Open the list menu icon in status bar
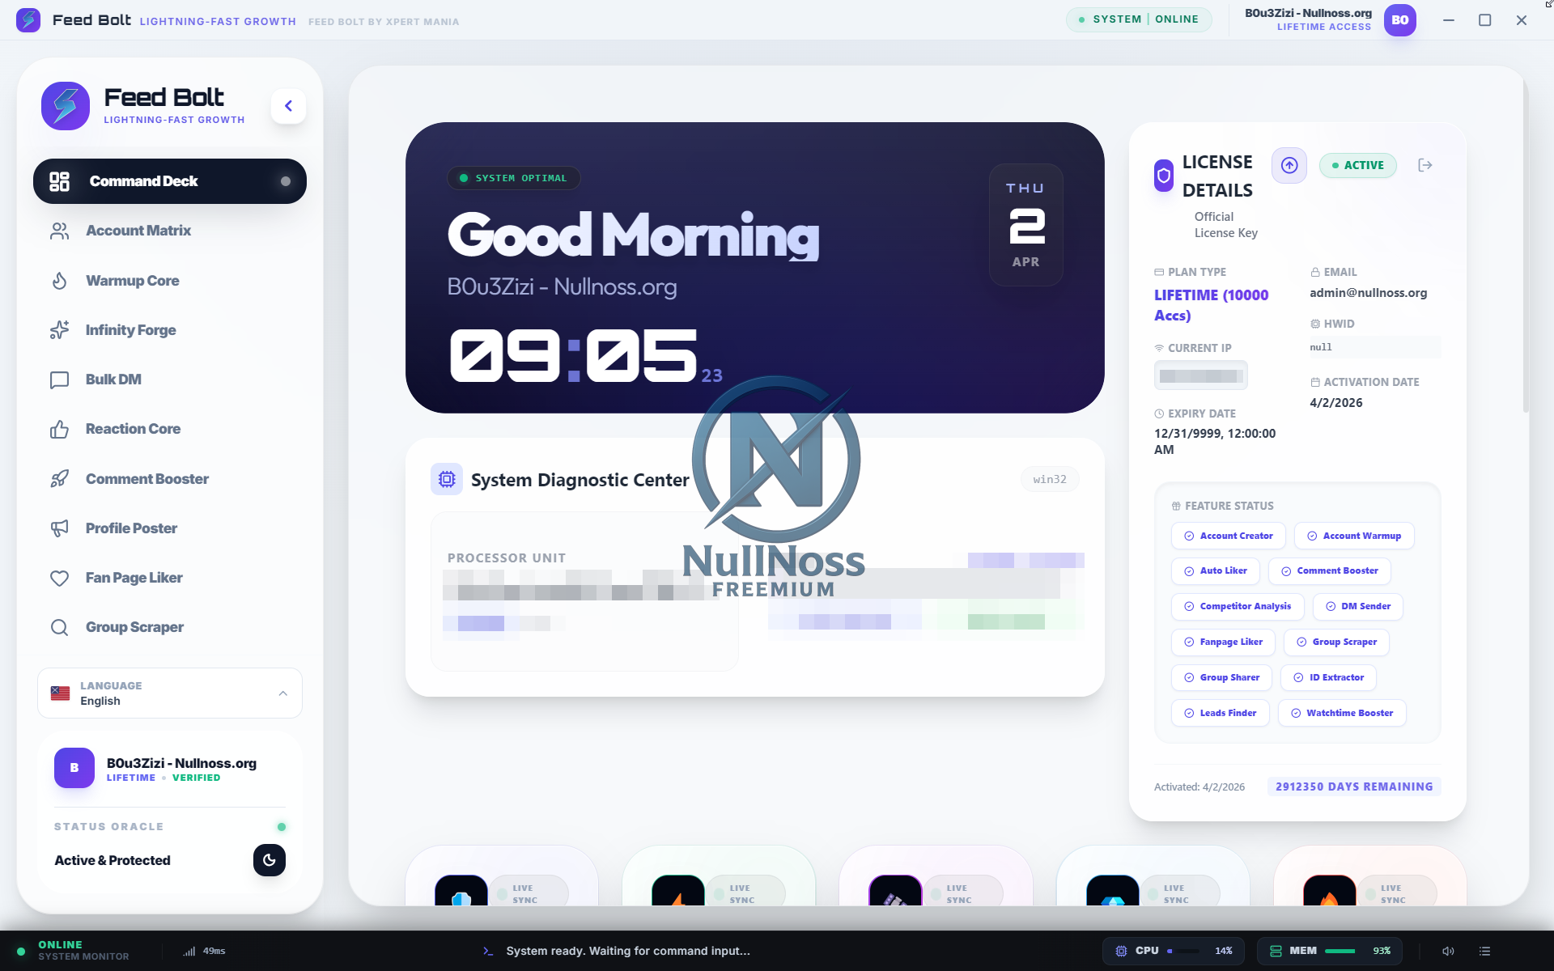 pos(1484,951)
